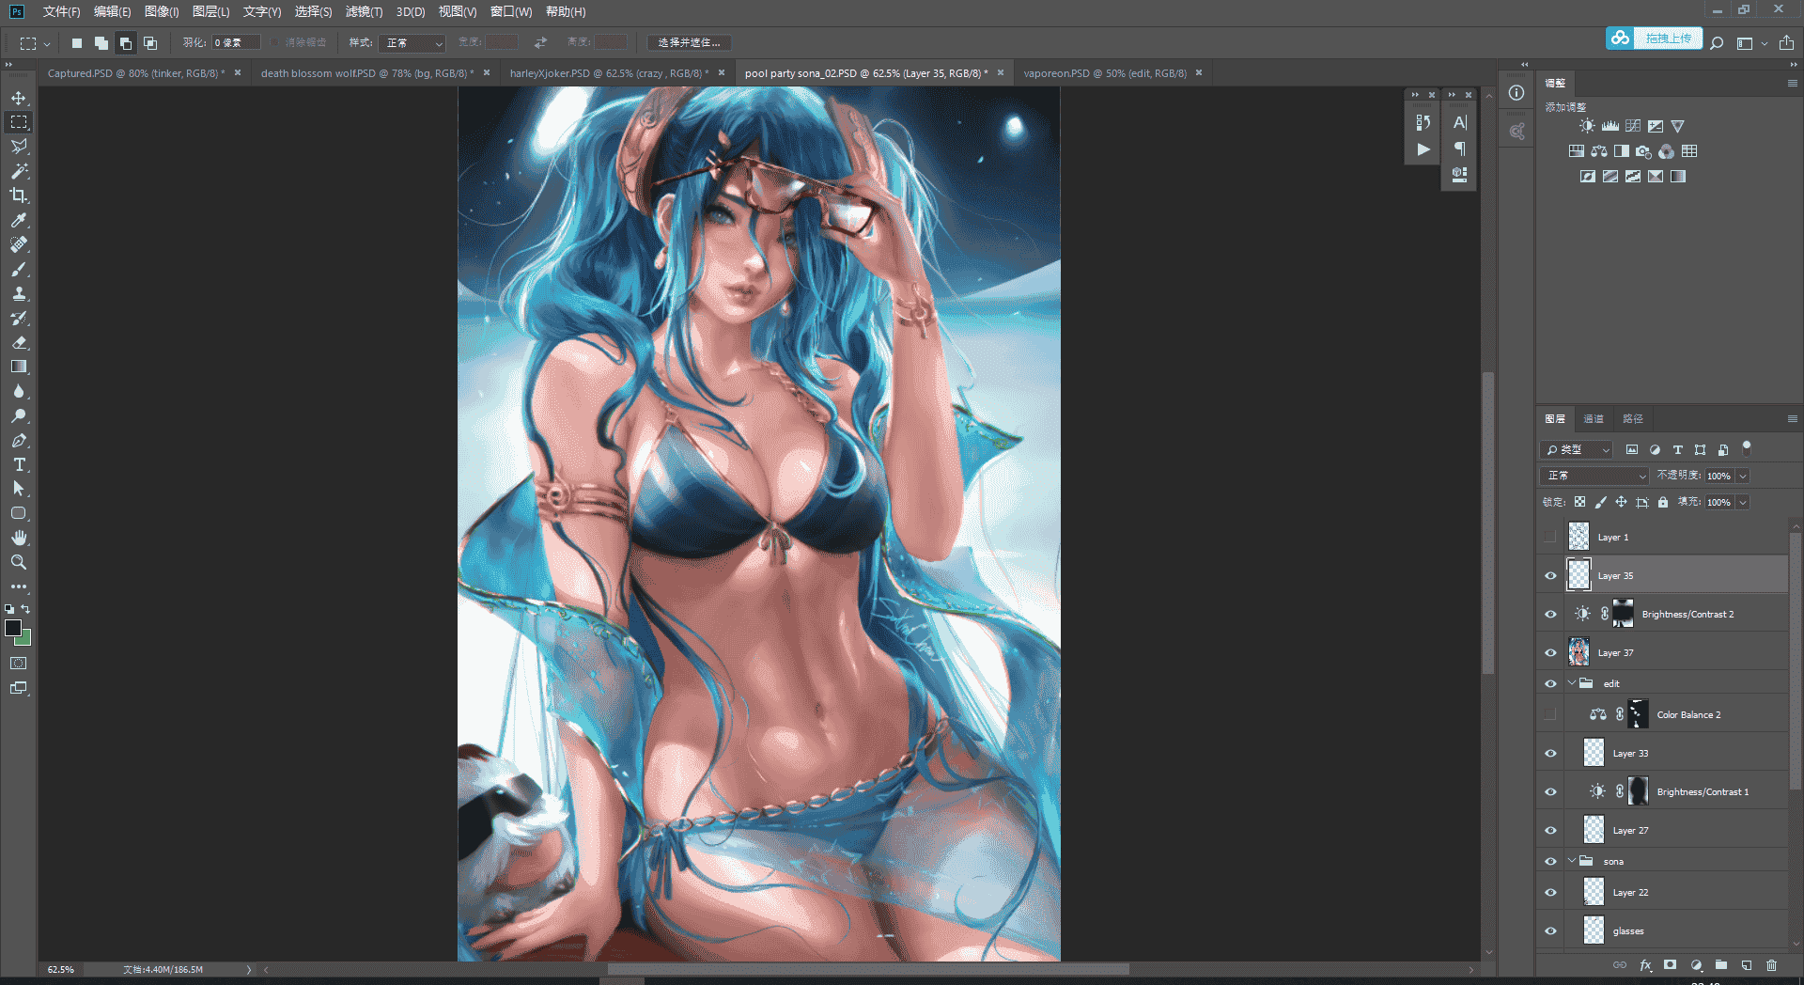Open the Filter (滤镜) menu

click(364, 11)
